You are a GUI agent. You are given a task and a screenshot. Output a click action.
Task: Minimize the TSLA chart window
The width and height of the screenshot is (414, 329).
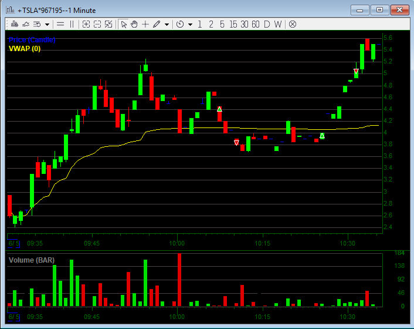[359, 11]
